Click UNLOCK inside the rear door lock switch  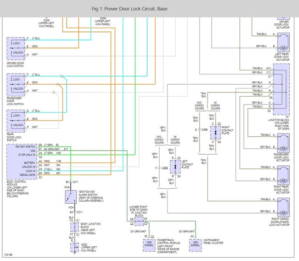pos(18,125)
